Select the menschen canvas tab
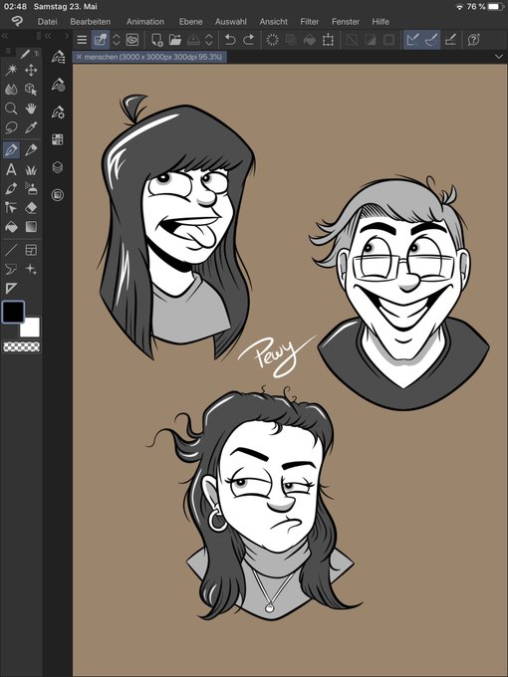The height and width of the screenshot is (677, 508). tap(149, 57)
